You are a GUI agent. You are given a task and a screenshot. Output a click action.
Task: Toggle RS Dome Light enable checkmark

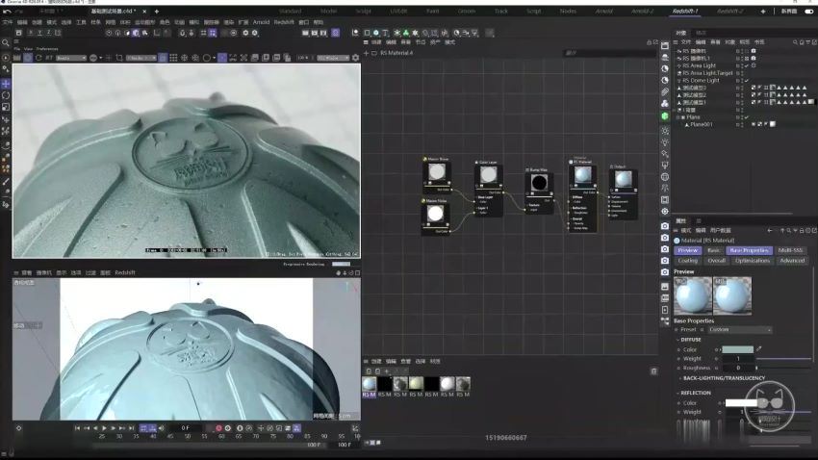747,80
